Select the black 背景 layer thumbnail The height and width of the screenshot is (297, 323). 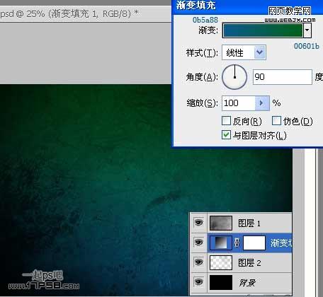click(x=221, y=282)
